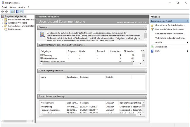Toggle the console tree toolbar icon

12,12
